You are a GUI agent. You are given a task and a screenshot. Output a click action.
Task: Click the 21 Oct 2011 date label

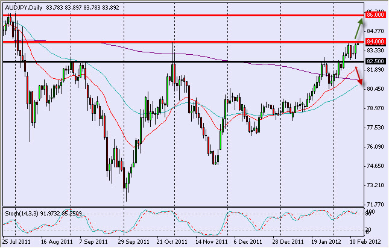click(x=172, y=242)
